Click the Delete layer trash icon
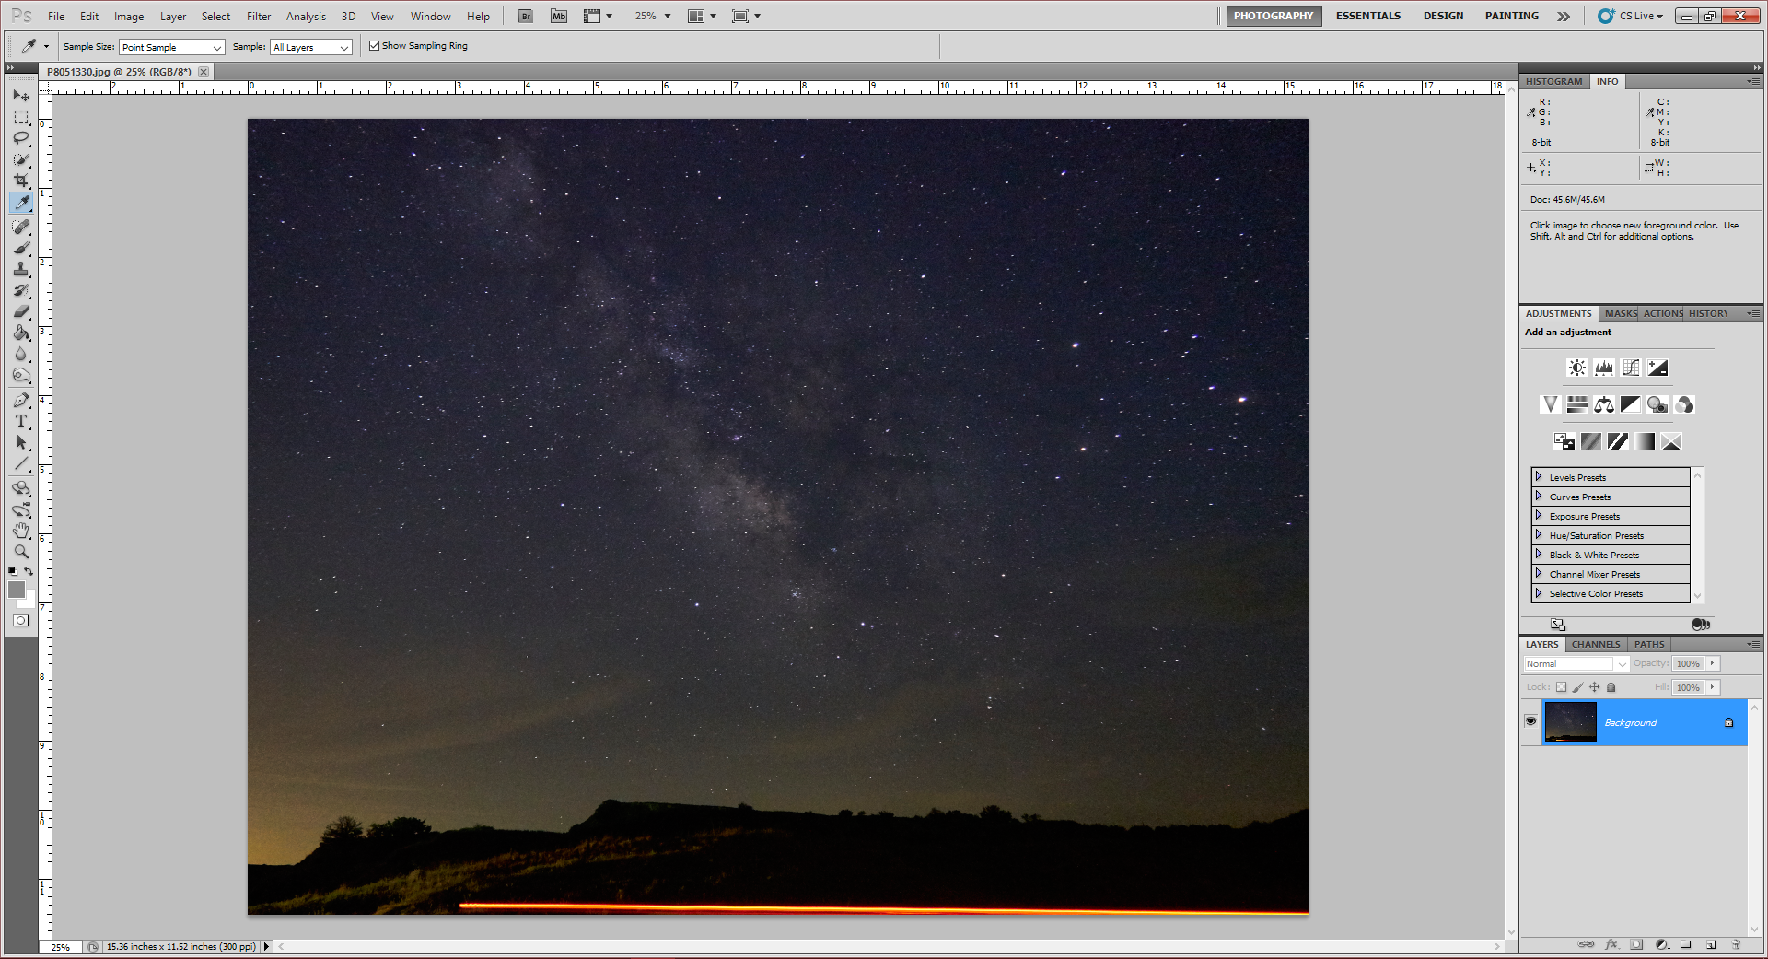Image resolution: width=1768 pixels, height=959 pixels. click(x=1736, y=944)
